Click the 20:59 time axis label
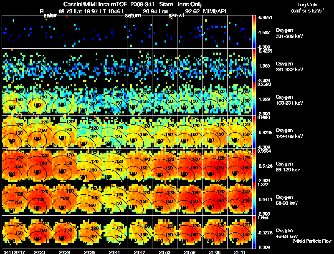This screenshot has width=334, height=254. click(190, 252)
